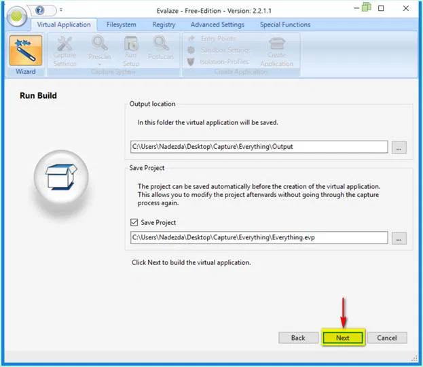
Task: Open Capture Settings in the ribbon
Action: (65, 51)
